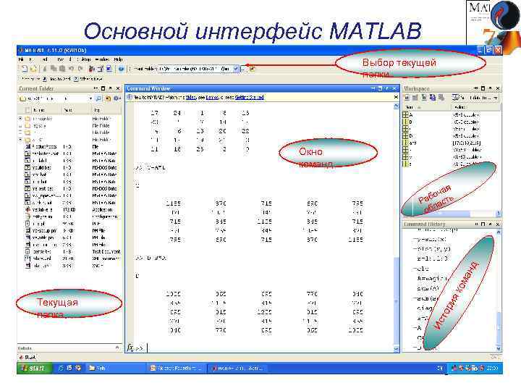Open the Current Folder panel address dropdown
Image resolution: width=521 pixels, height=391 pixels.
[x=90, y=98]
